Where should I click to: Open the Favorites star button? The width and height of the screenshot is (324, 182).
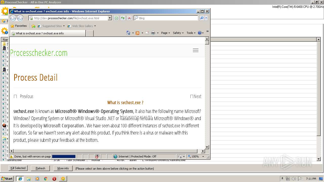click(x=18, y=26)
